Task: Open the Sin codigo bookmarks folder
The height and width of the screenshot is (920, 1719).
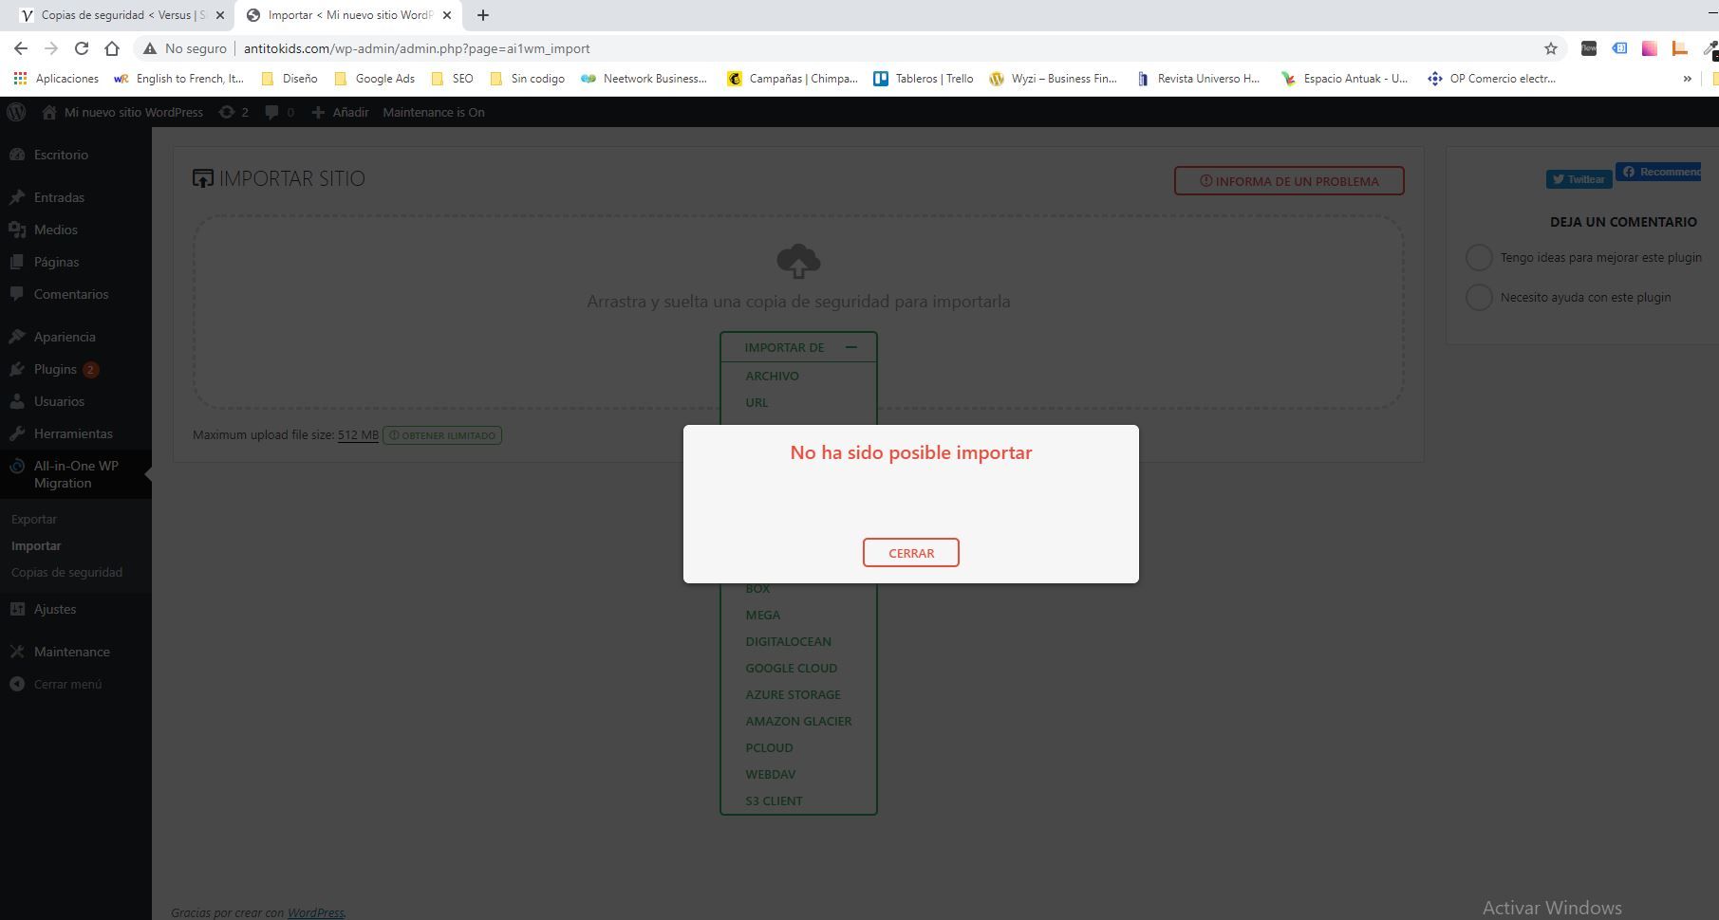Action: tap(528, 79)
